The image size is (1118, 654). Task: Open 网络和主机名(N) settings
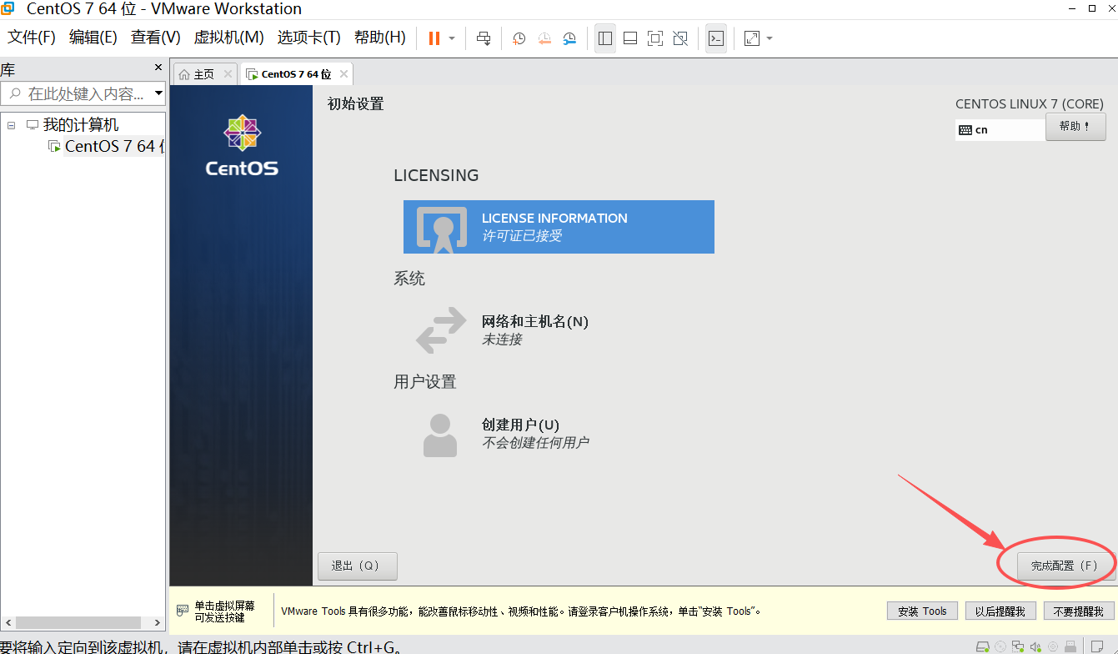(x=503, y=330)
